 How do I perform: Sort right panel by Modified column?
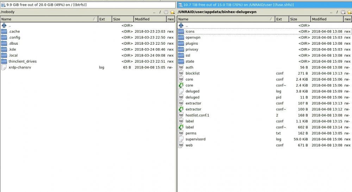coord(327,19)
